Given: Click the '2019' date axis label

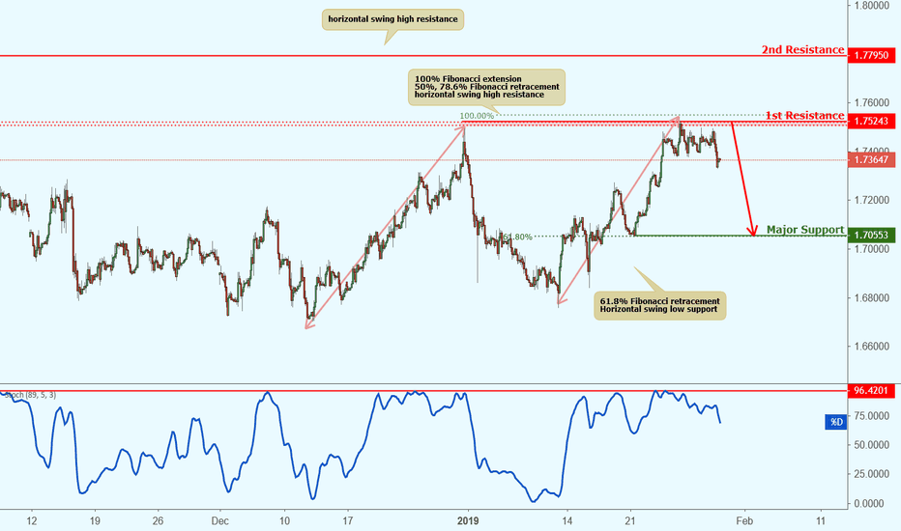Looking at the screenshot, I should (468, 521).
